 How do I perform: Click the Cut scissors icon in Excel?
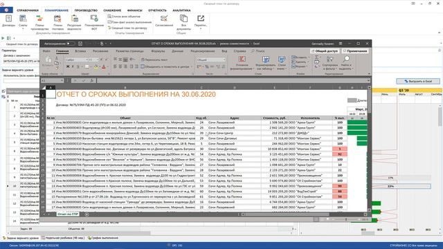(x=57, y=58)
